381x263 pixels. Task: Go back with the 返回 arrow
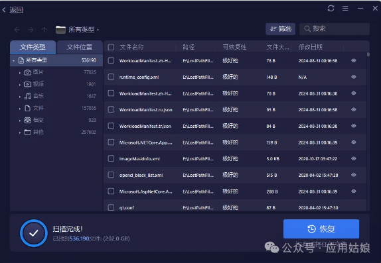[4, 10]
